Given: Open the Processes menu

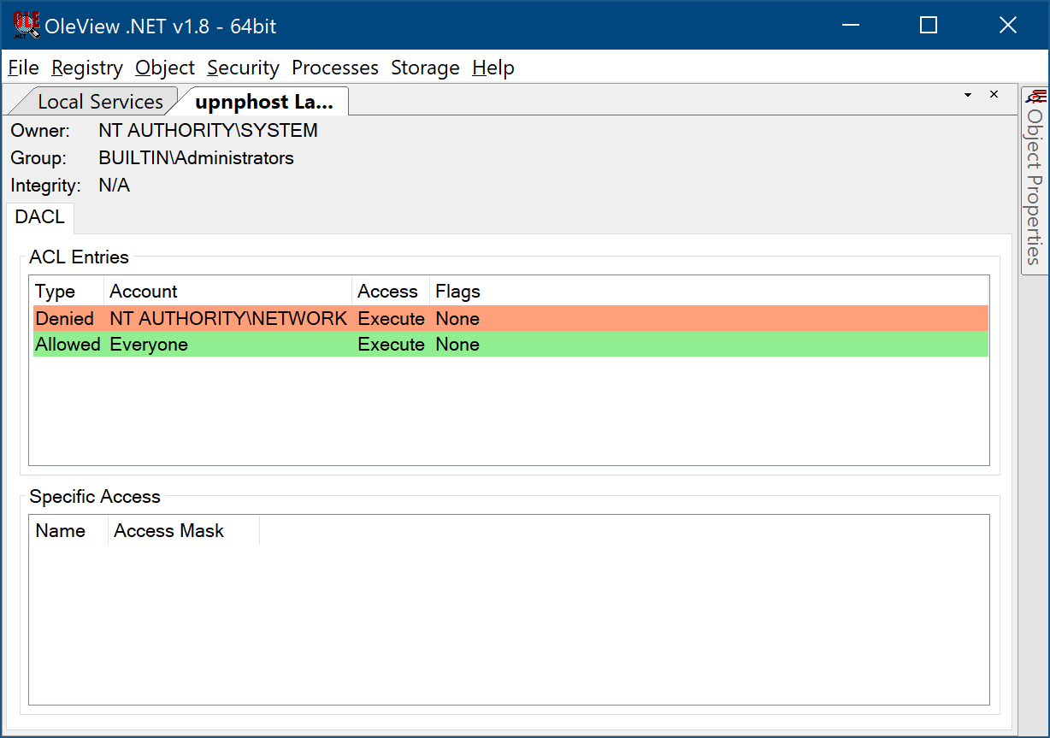Looking at the screenshot, I should click(335, 68).
